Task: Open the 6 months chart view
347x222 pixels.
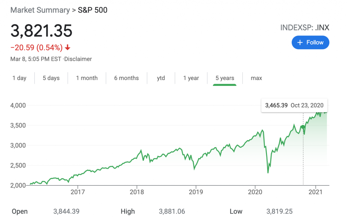Action: coord(126,78)
